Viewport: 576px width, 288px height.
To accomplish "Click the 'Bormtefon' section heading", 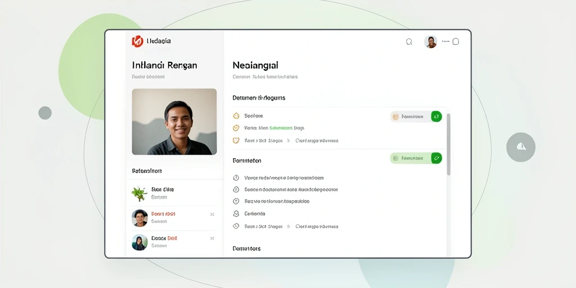I will [247, 160].
